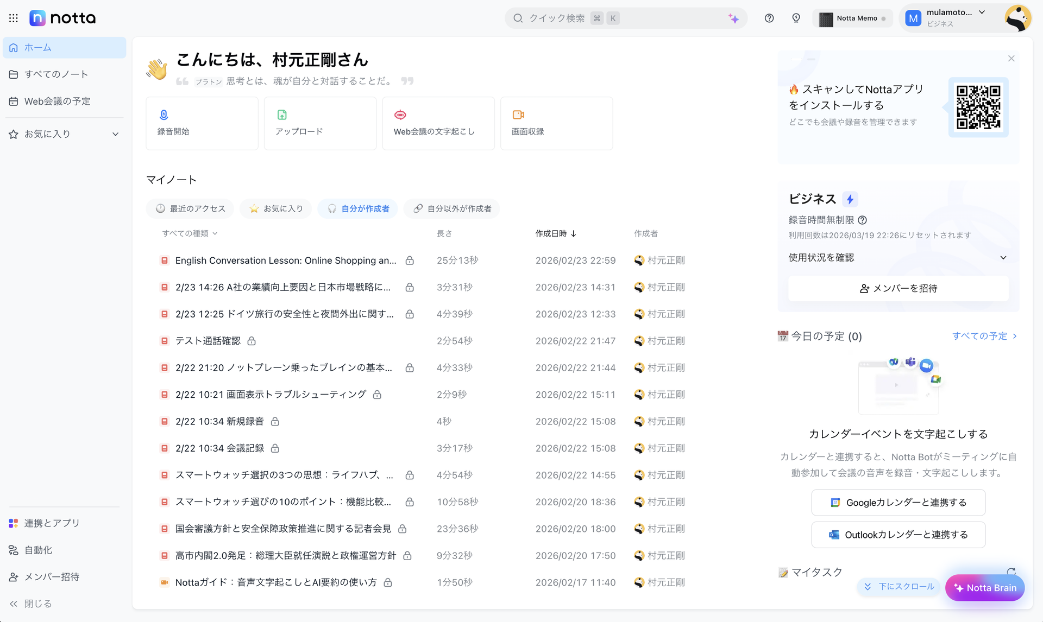Open note English Conversation Lesson: Online Shopping
This screenshot has height=622, width=1043.
coord(286,261)
